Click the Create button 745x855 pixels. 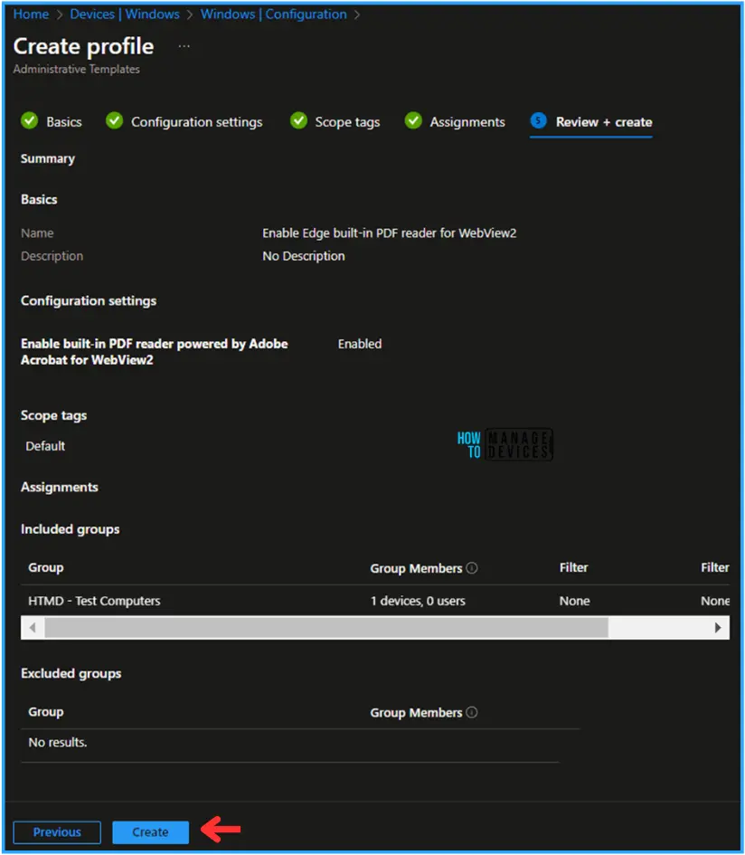150,832
